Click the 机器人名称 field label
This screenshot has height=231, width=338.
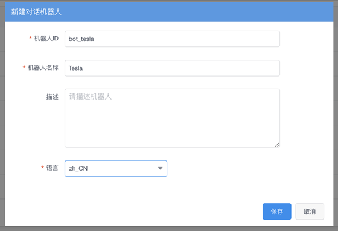(43, 68)
